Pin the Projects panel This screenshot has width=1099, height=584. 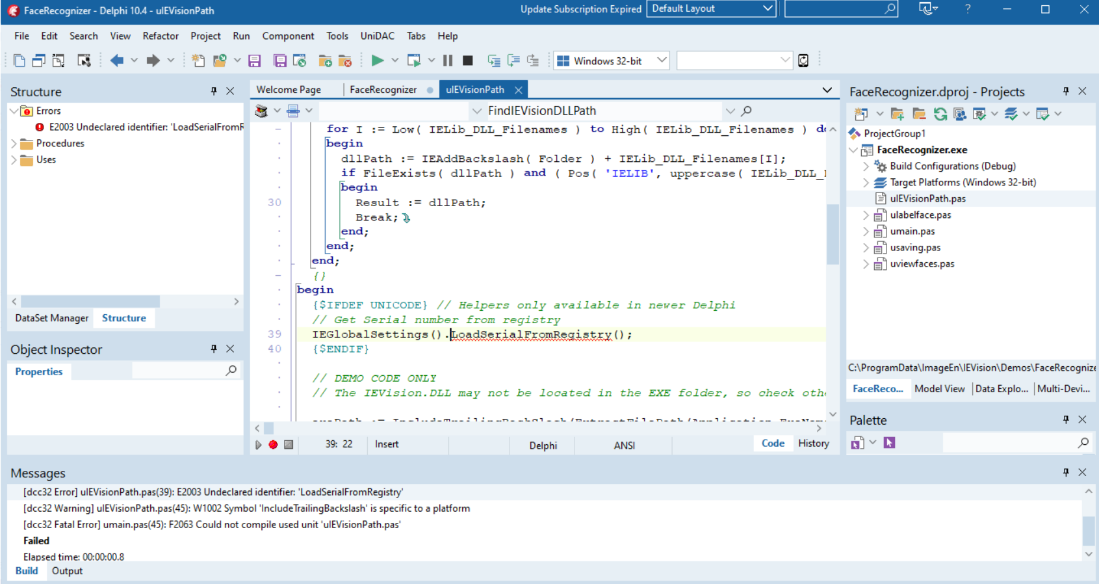click(x=1066, y=91)
